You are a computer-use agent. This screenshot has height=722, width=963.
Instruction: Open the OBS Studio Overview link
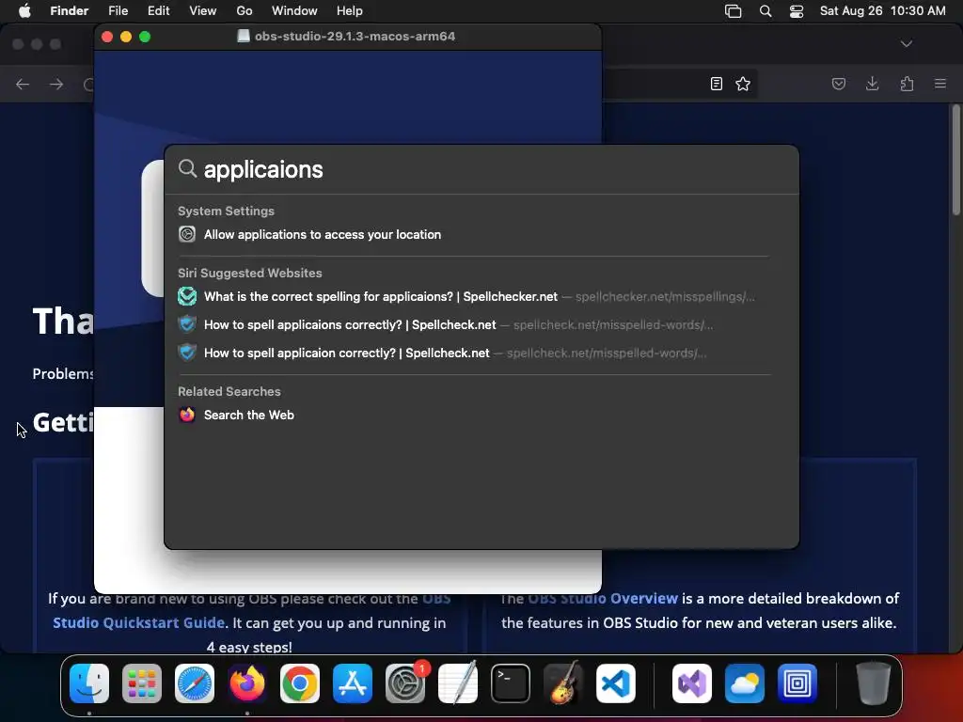(x=603, y=599)
